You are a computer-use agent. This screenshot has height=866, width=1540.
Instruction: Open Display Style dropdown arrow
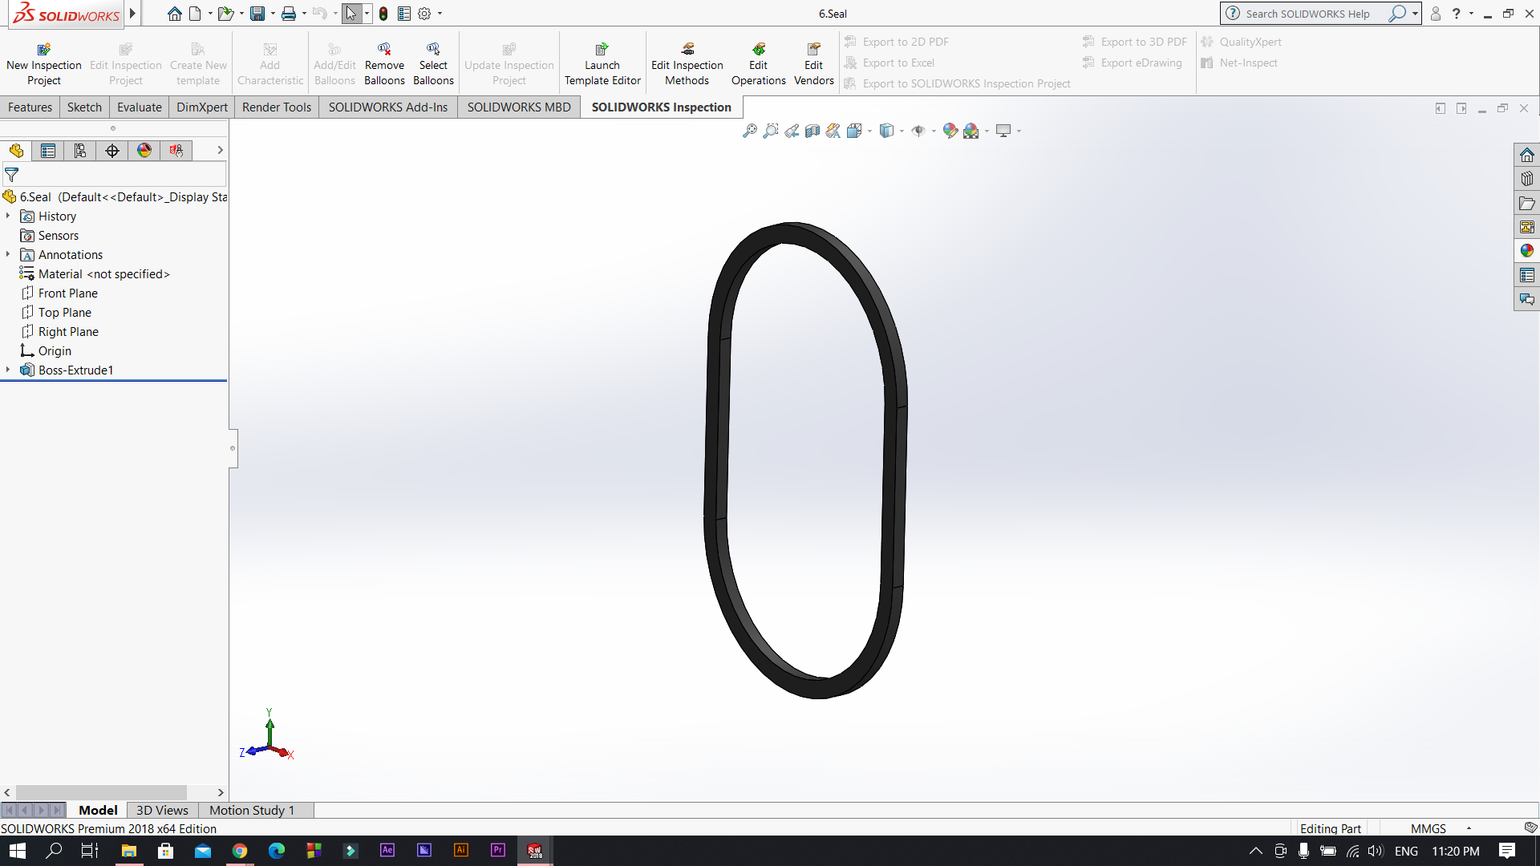tap(902, 131)
